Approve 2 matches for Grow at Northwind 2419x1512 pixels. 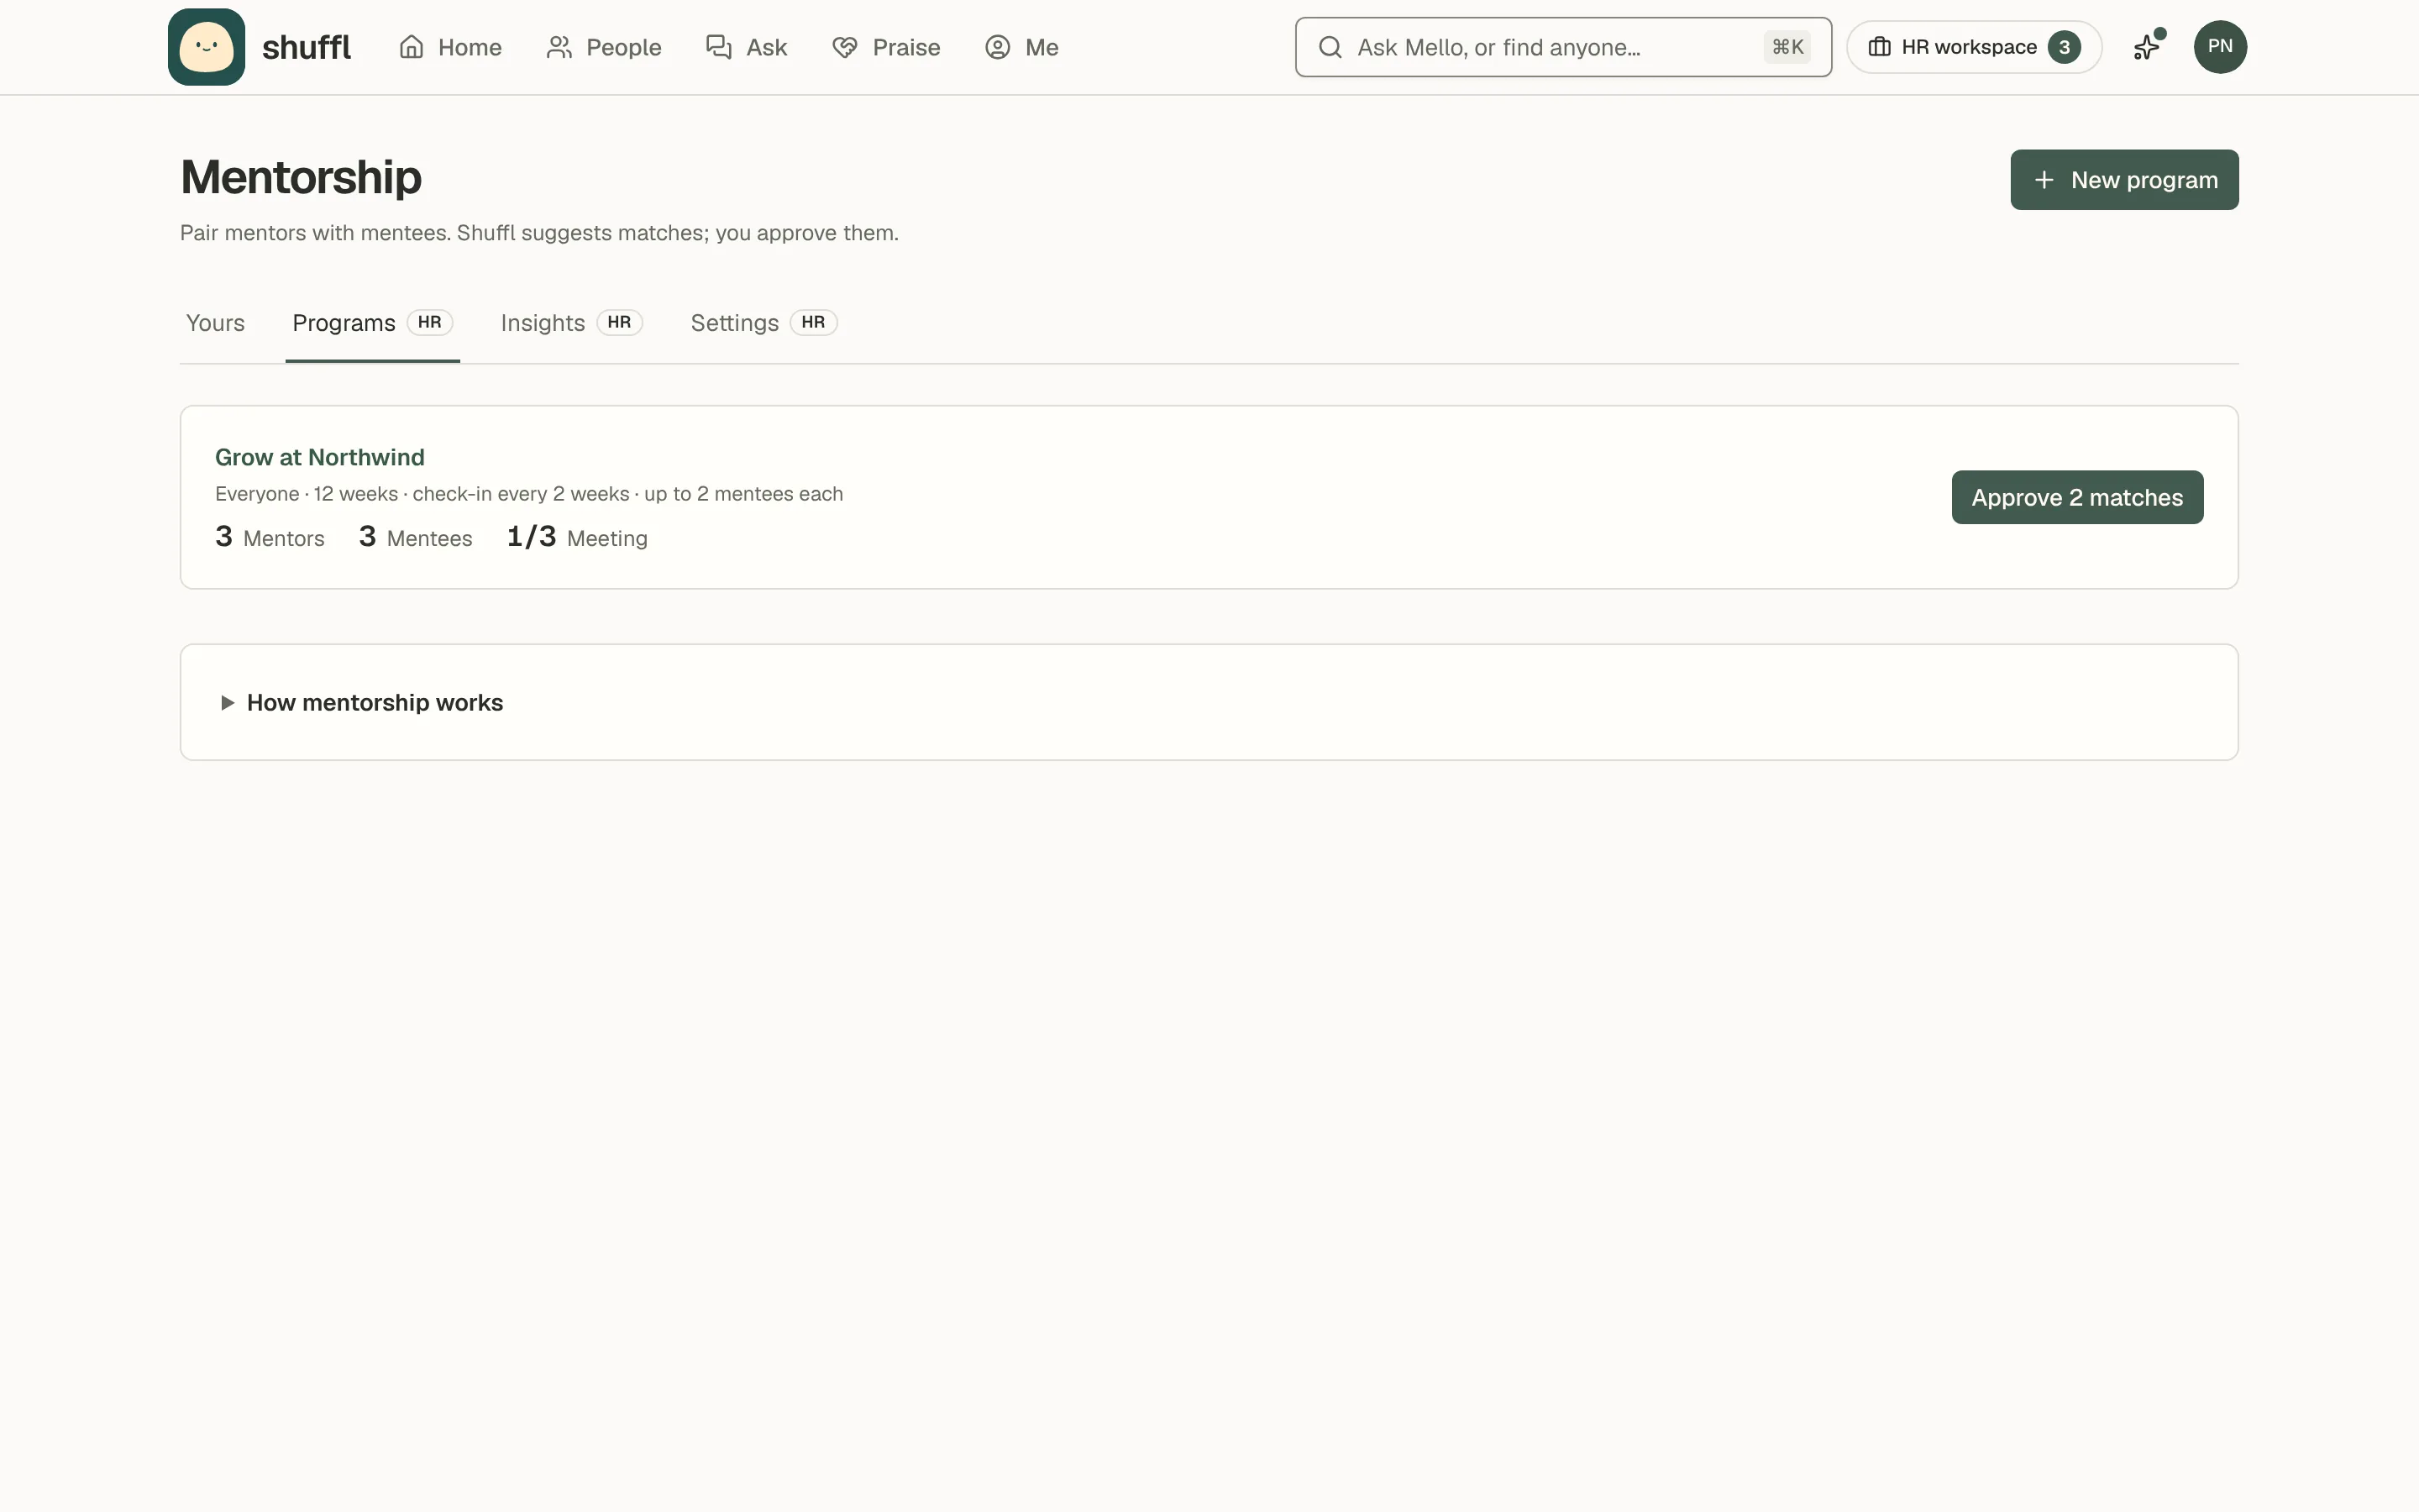click(2076, 497)
